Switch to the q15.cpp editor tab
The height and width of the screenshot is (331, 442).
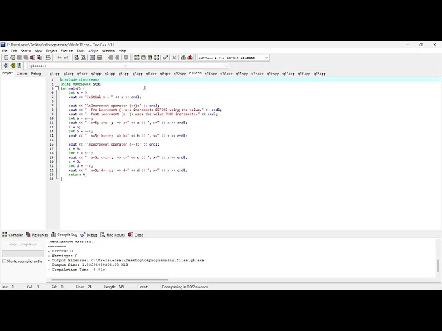tap(258, 74)
